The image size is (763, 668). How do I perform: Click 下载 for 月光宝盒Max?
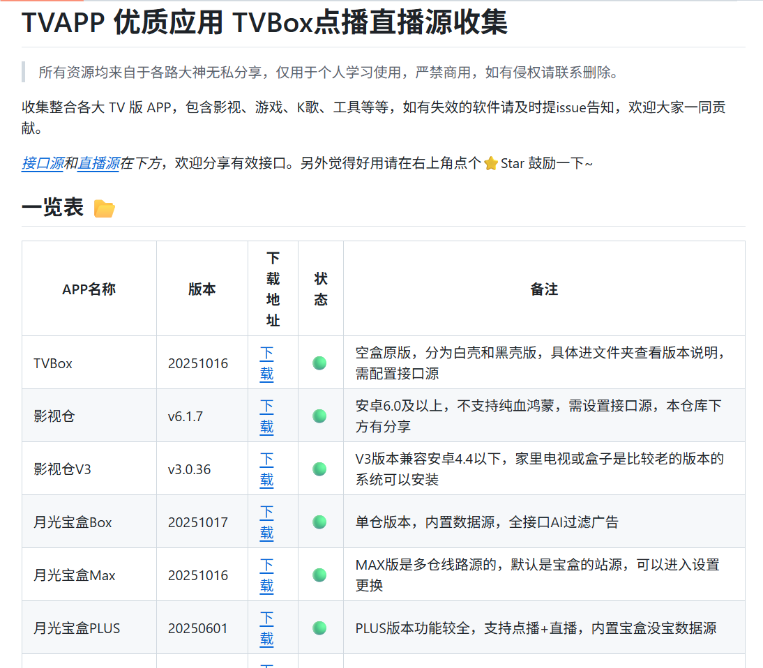pyautogui.click(x=266, y=574)
